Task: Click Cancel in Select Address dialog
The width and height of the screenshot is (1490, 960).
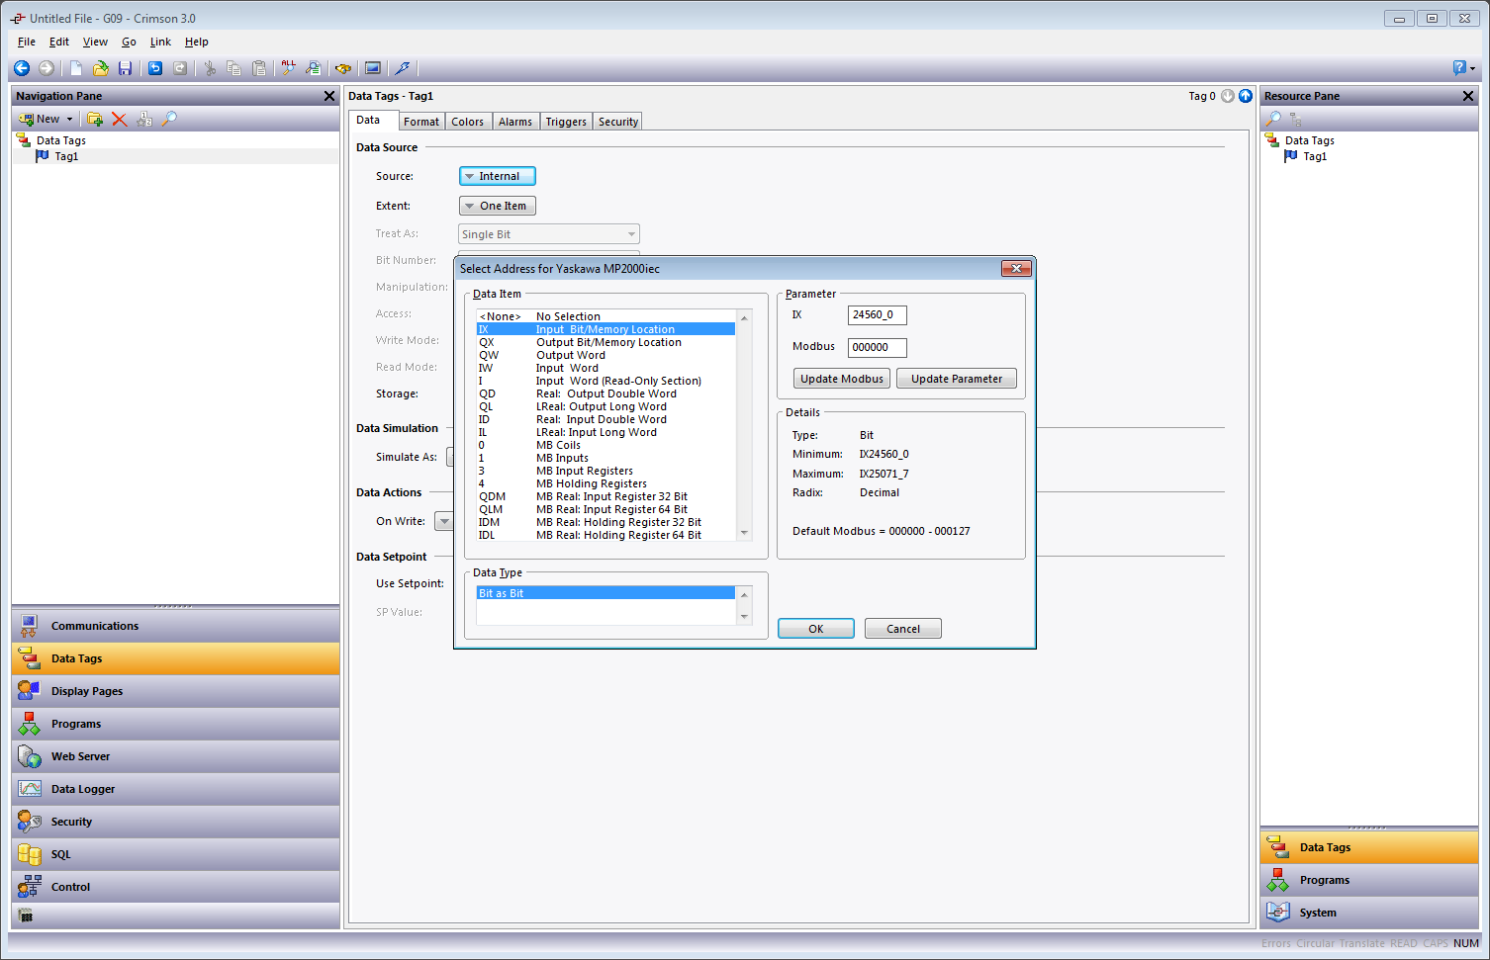Action: coord(903,629)
